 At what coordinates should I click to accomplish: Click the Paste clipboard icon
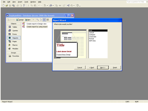pos(35,5)
